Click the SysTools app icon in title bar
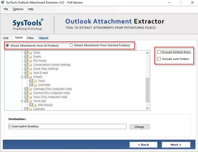This screenshot has width=198, height=152. point(3,3)
